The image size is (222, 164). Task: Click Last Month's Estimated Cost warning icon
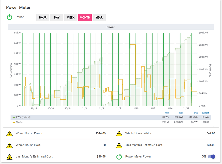10,157
